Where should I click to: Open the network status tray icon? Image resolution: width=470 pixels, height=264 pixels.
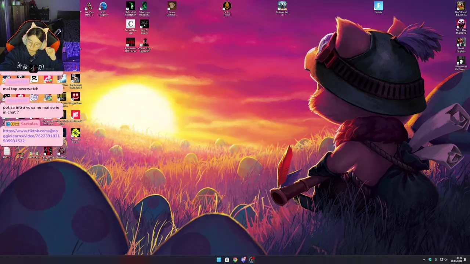coord(441,260)
